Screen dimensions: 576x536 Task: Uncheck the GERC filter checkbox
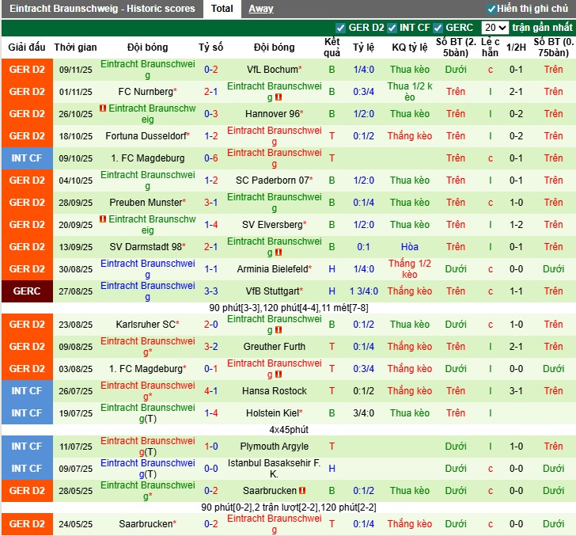(438, 28)
